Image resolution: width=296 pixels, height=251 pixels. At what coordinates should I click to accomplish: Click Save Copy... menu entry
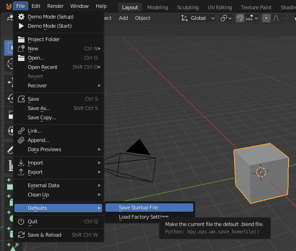[x=59, y=117]
